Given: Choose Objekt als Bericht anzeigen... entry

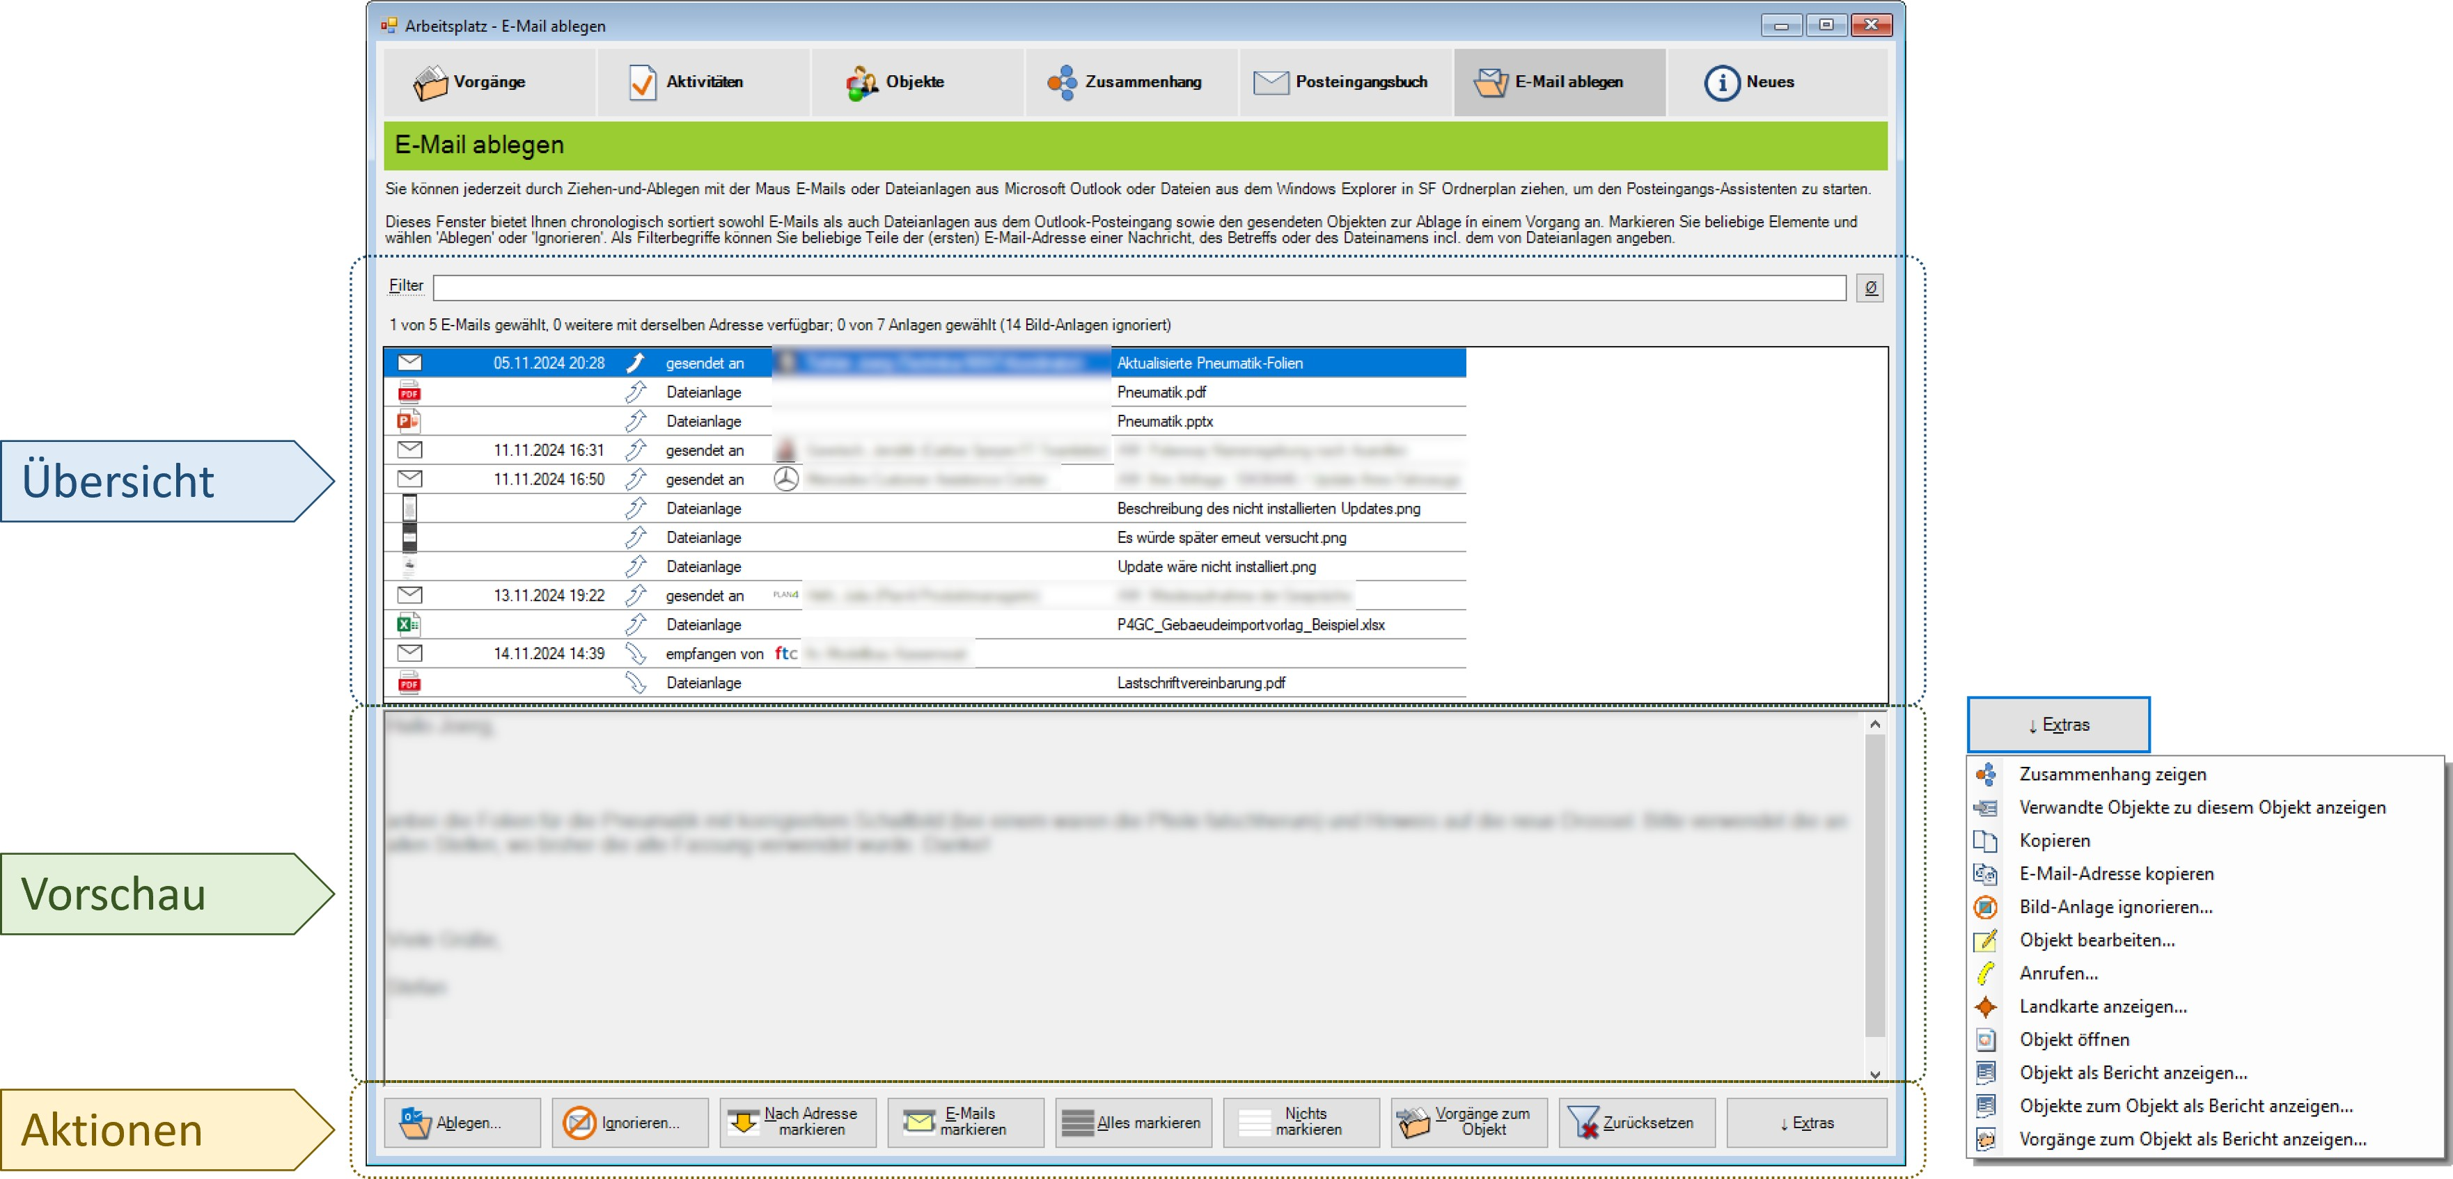Looking at the screenshot, I should (2204, 1073).
